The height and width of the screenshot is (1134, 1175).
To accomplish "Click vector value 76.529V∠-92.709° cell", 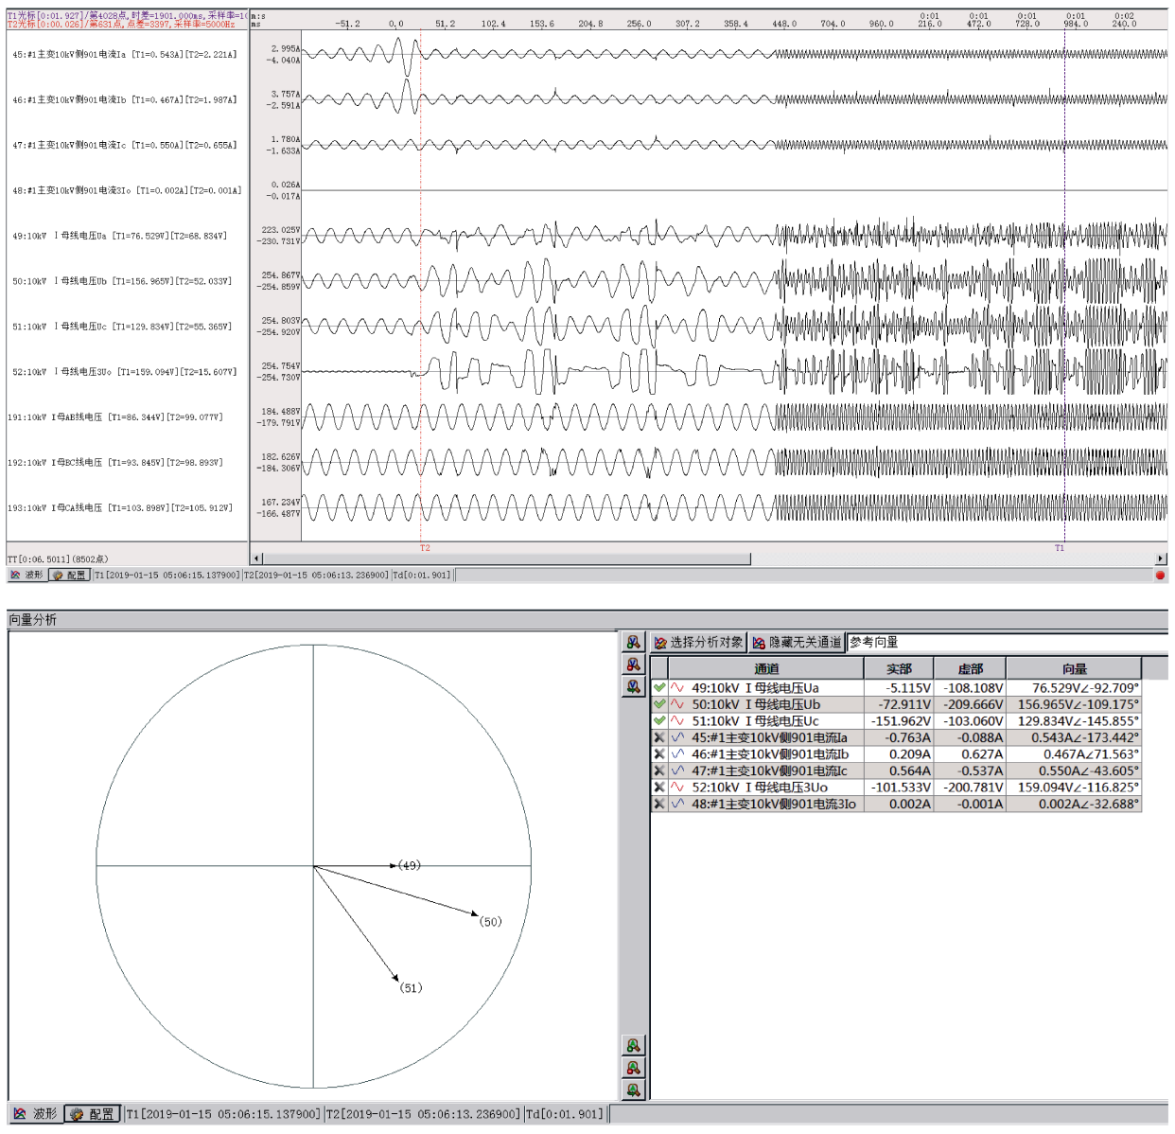I will [x=1075, y=688].
